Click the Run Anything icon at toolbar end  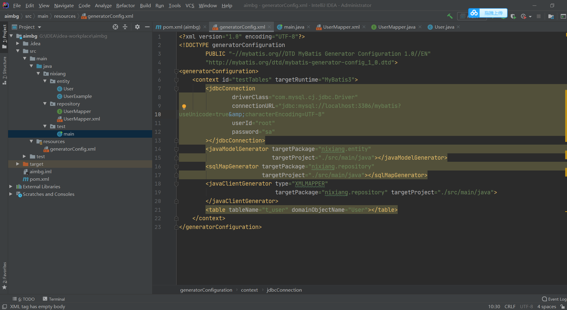pos(563,16)
